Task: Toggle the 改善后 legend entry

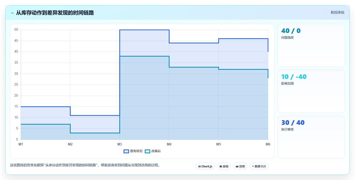Action: 153,151
